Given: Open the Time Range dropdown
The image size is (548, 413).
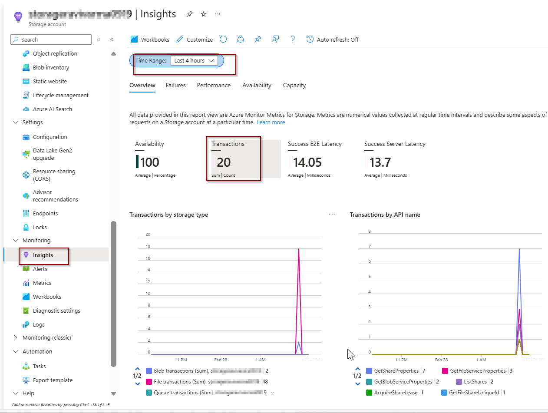Looking at the screenshot, I should [195, 61].
